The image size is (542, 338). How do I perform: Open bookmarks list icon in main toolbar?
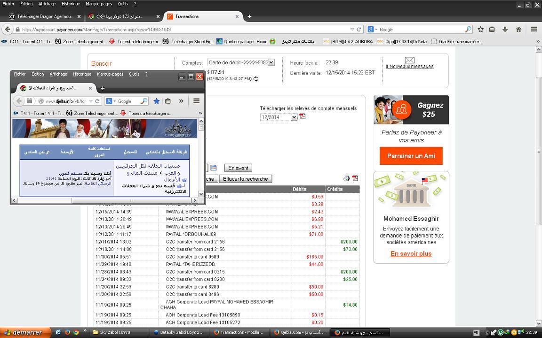pos(492,29)
